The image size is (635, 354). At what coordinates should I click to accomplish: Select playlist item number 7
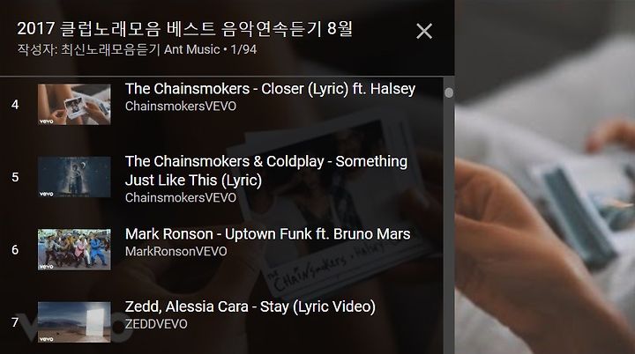[15, 322]
